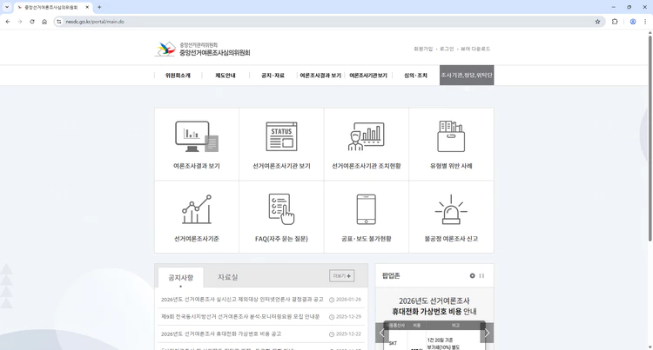Select the 팝업존 slide indicator dot
The image size is (653, 350).
tap(472, 275)
